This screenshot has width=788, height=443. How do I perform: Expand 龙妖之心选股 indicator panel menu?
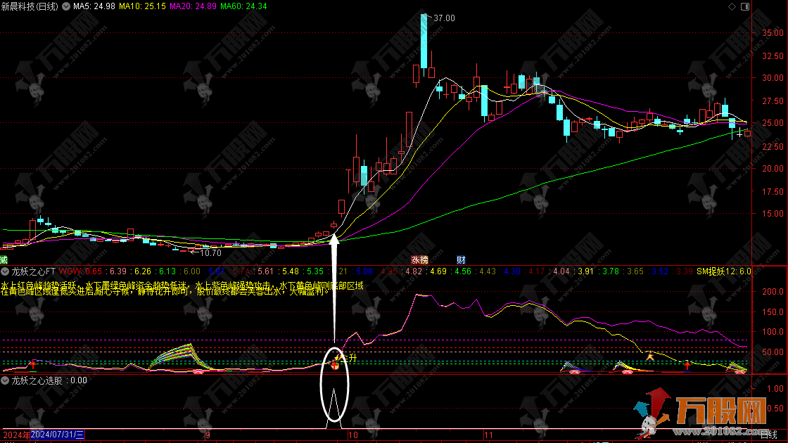(5, 380)
